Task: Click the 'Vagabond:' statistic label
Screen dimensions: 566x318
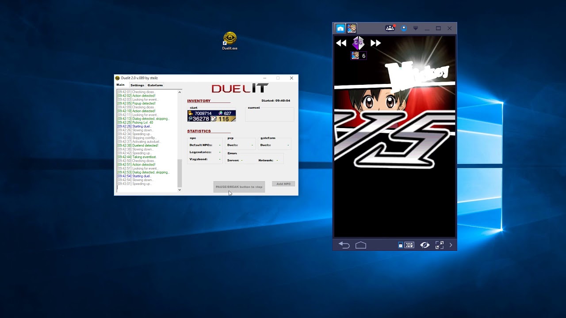Action: (199, 159)
